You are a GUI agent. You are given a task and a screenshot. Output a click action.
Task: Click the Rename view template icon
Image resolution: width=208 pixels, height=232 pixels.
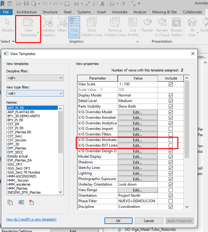(x=21, y=202)
